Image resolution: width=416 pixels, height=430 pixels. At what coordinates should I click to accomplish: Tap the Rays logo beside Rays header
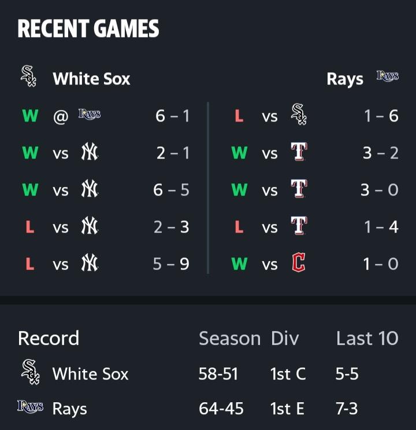tap(388, 76)
